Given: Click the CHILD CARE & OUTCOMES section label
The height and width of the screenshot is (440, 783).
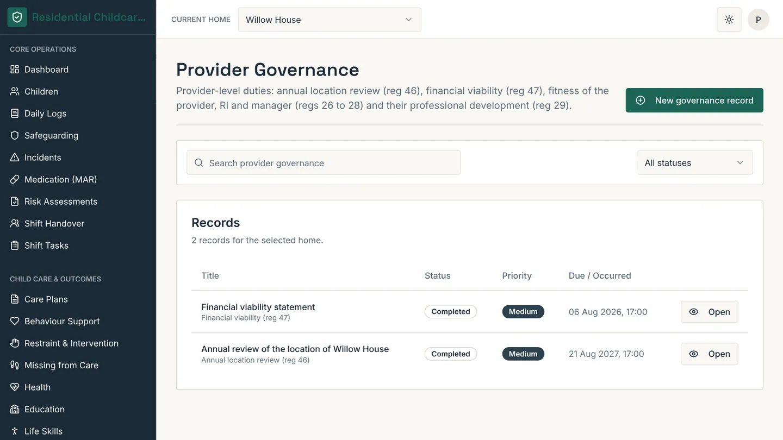Looking at the screenshot, I should 55,279.
